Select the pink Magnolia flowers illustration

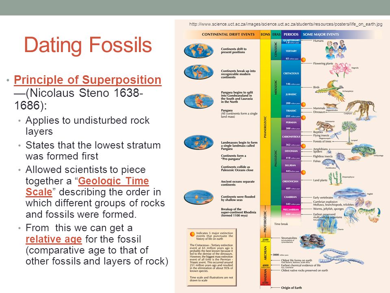point(340,69)
